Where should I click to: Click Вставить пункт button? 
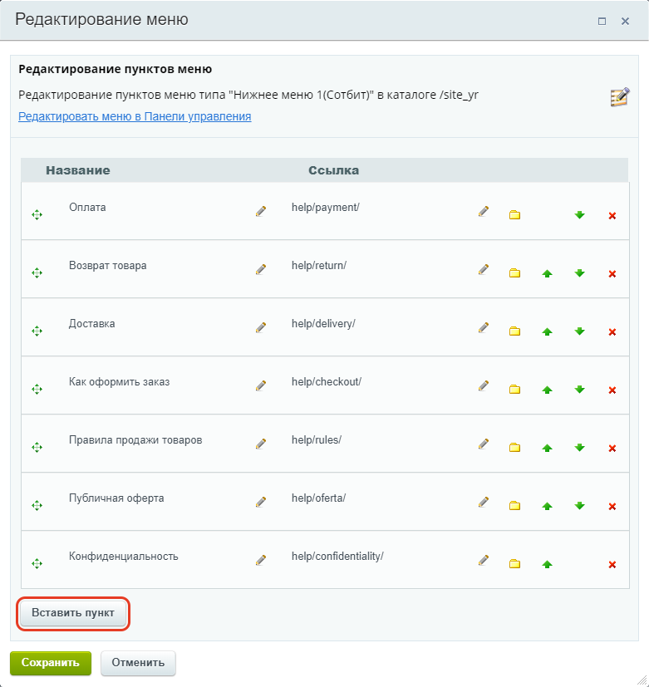pyautogui.click(x=73, y=612)
